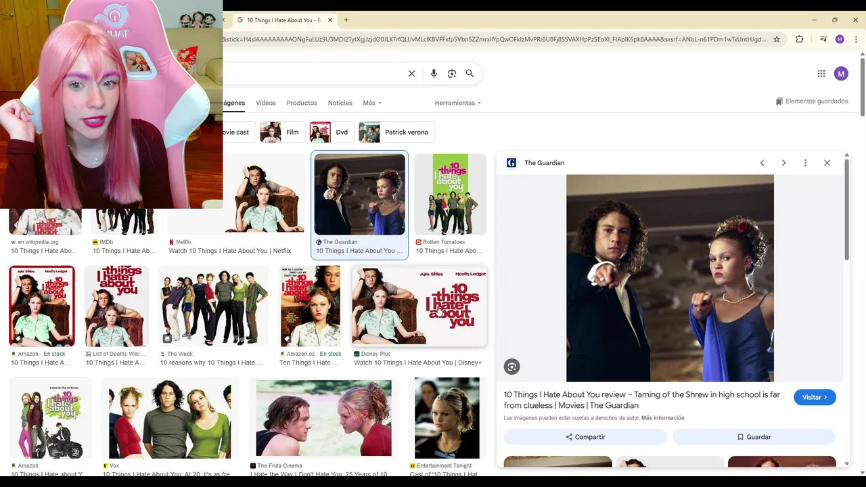Screen dimensions: 866x487
Task: Click the Visitar button
Action: coord(815,398)
